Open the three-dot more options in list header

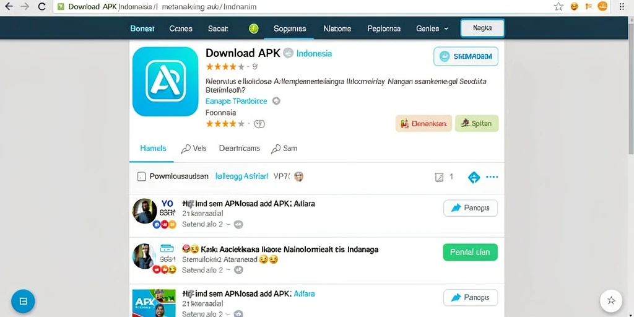tap(492, 176)
